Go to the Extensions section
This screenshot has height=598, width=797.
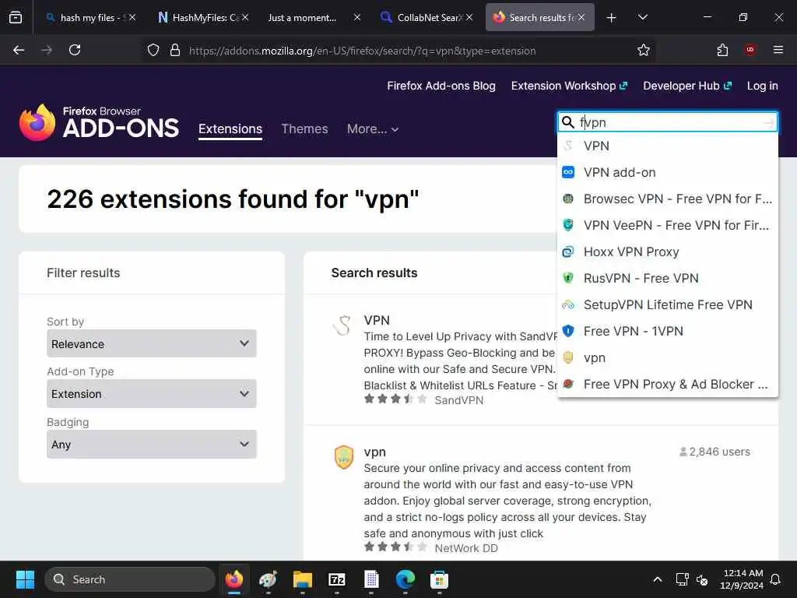230,129
